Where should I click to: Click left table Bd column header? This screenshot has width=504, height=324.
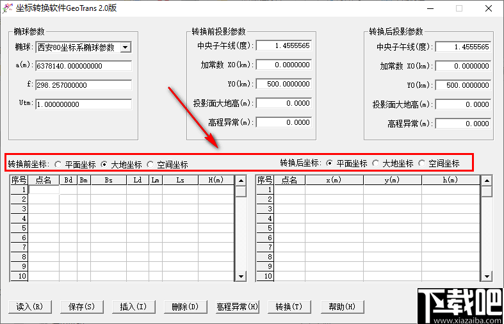[69, 181]
